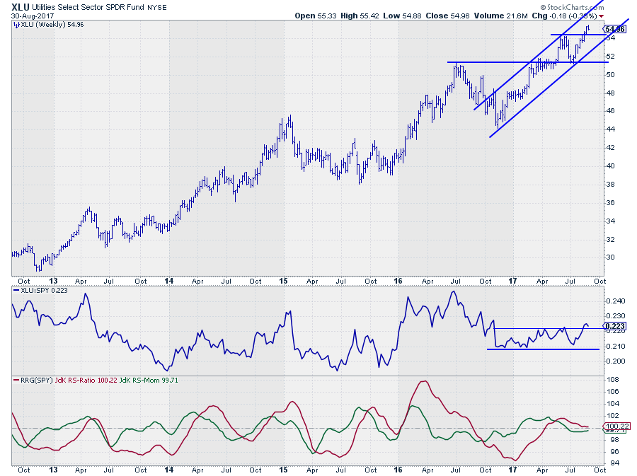Click the Close 54.96 value in header
Image resolution: width=637 pixels, height=476 pixels.
(447, 16)
